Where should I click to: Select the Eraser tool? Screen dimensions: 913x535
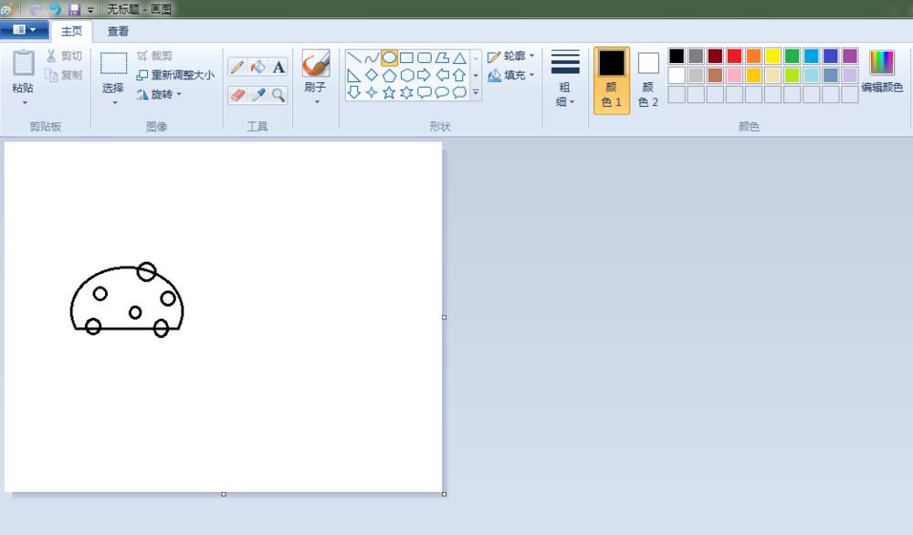pos(237,95)
